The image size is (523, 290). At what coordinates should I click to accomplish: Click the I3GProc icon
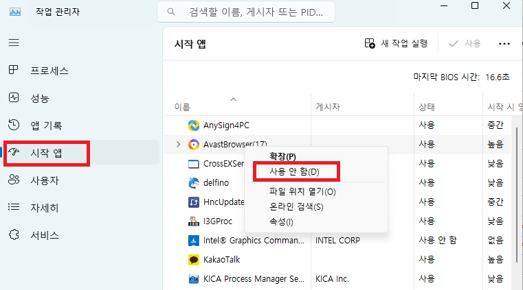pyautogui.click(x=193, y=221)
